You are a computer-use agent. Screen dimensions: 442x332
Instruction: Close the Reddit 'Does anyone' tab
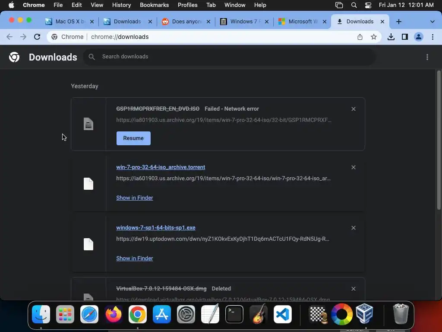tap(208, 22)
